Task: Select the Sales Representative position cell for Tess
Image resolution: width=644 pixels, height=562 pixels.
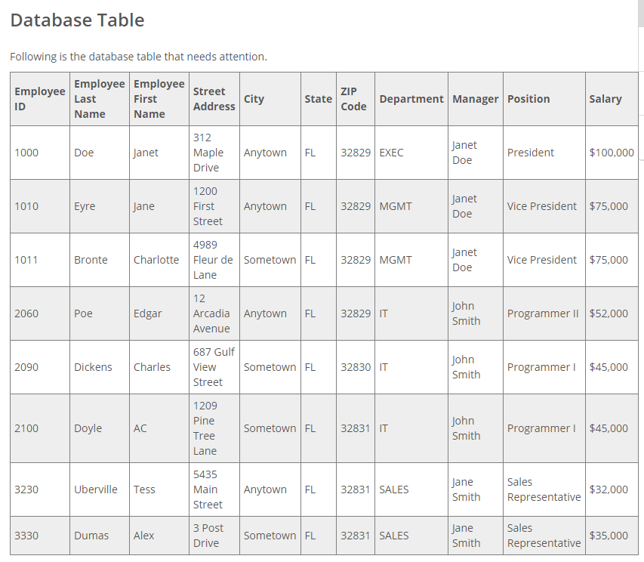Action: [x=544, y=489]
